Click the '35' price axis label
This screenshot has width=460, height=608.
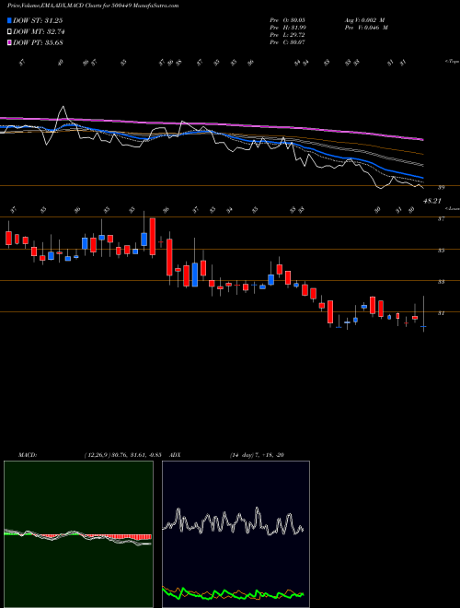click(441, 251)
